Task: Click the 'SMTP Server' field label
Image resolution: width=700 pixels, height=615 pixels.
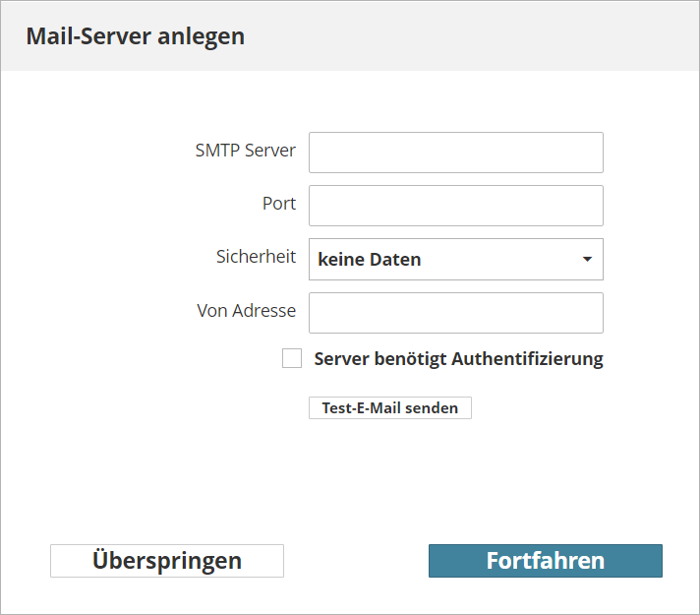Action: tap(246, 151)
